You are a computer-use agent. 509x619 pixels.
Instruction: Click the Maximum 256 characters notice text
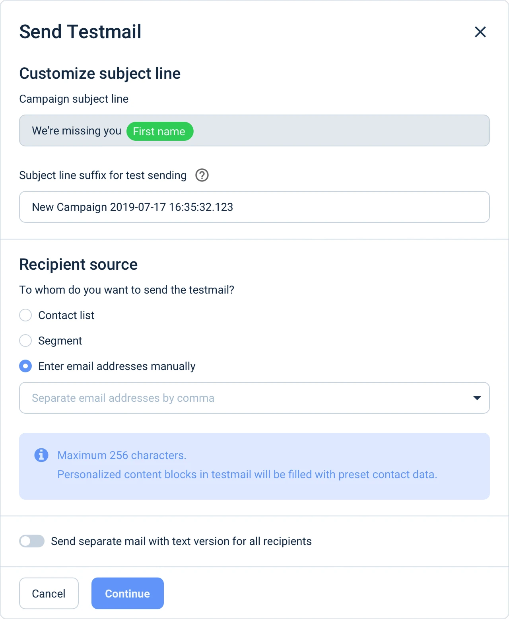click(122, 455)
